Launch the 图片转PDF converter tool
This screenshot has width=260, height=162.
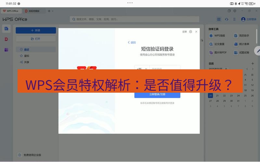pyautogui.click(x=218, y=52)
